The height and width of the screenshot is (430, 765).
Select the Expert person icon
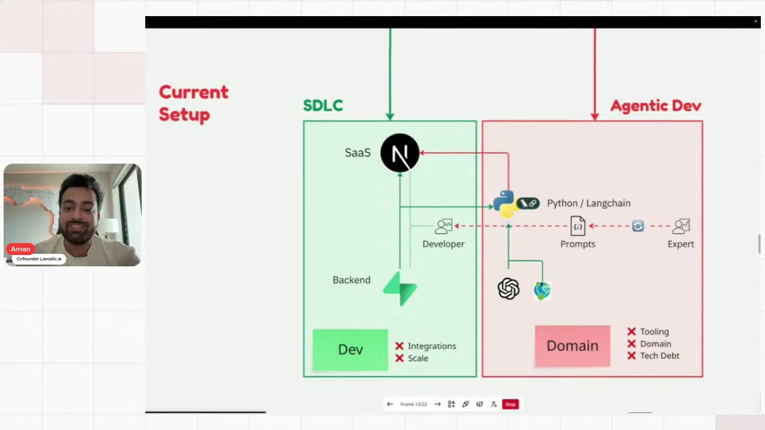681,226
